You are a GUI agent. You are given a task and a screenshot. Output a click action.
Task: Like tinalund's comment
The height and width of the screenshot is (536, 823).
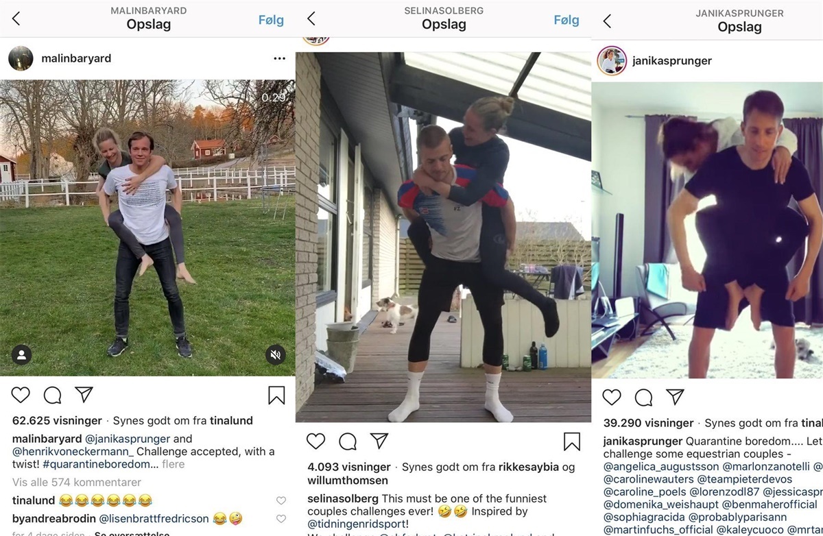[281, 501]
